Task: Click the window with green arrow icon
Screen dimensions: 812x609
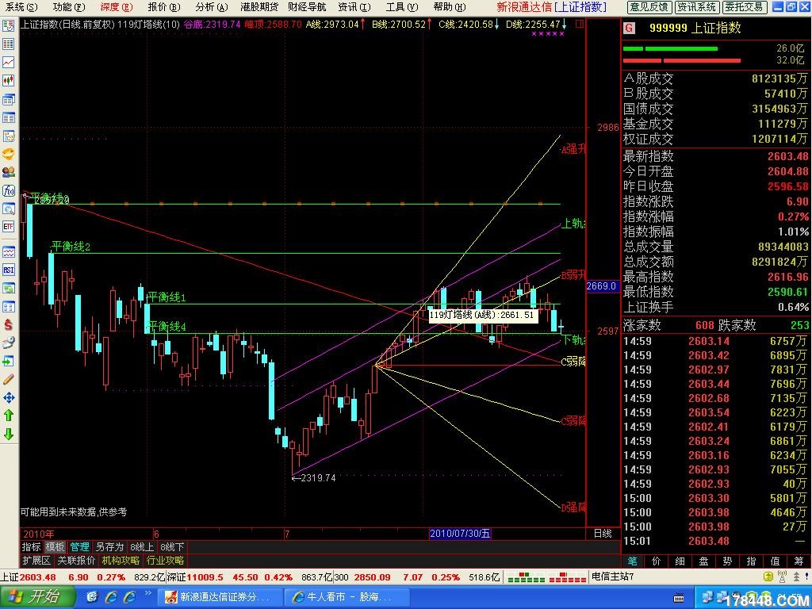Action: pos(8,361)
